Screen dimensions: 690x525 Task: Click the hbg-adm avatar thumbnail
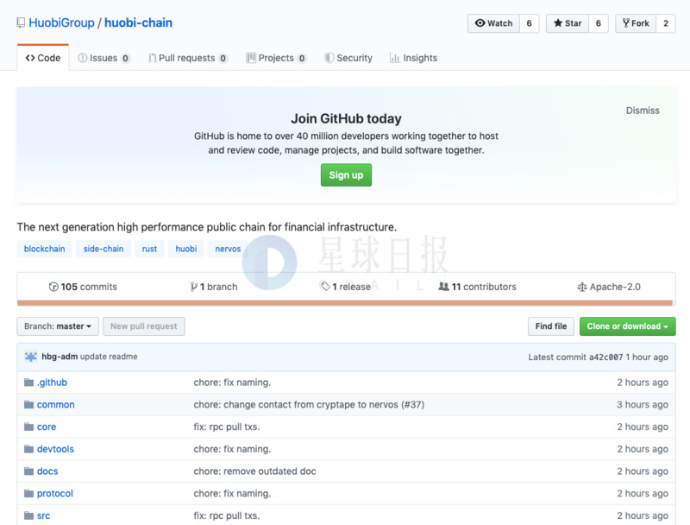tap(31, 357)
